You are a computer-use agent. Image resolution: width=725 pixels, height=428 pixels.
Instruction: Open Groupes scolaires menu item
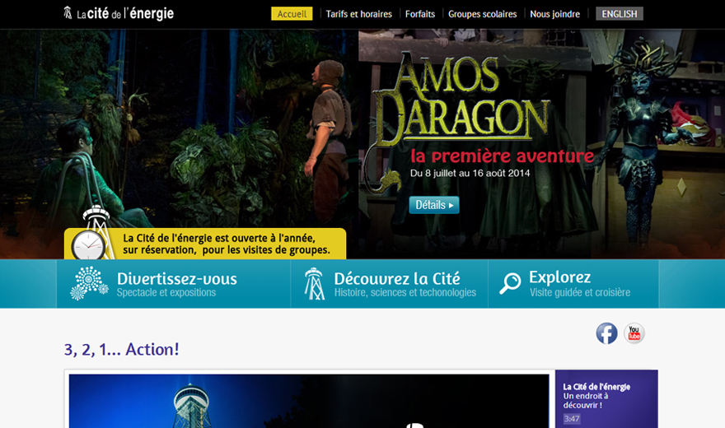click(x=482, y=14)
